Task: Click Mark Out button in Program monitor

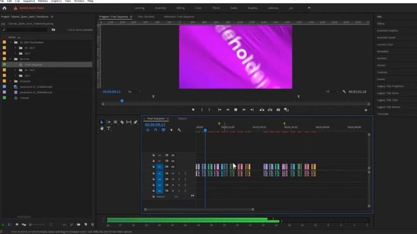Action: (x=209, y=110)
